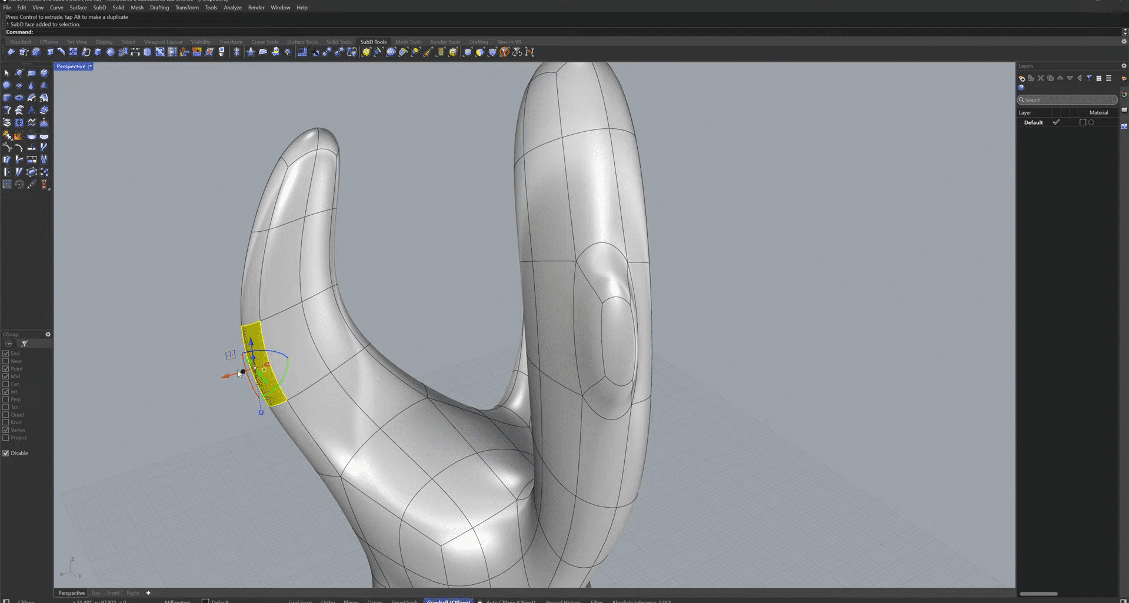The height and width of the screenshot is (603, 1129).
Task: Enable the Near object snap checkbox
Action: [x=6, y=361]
